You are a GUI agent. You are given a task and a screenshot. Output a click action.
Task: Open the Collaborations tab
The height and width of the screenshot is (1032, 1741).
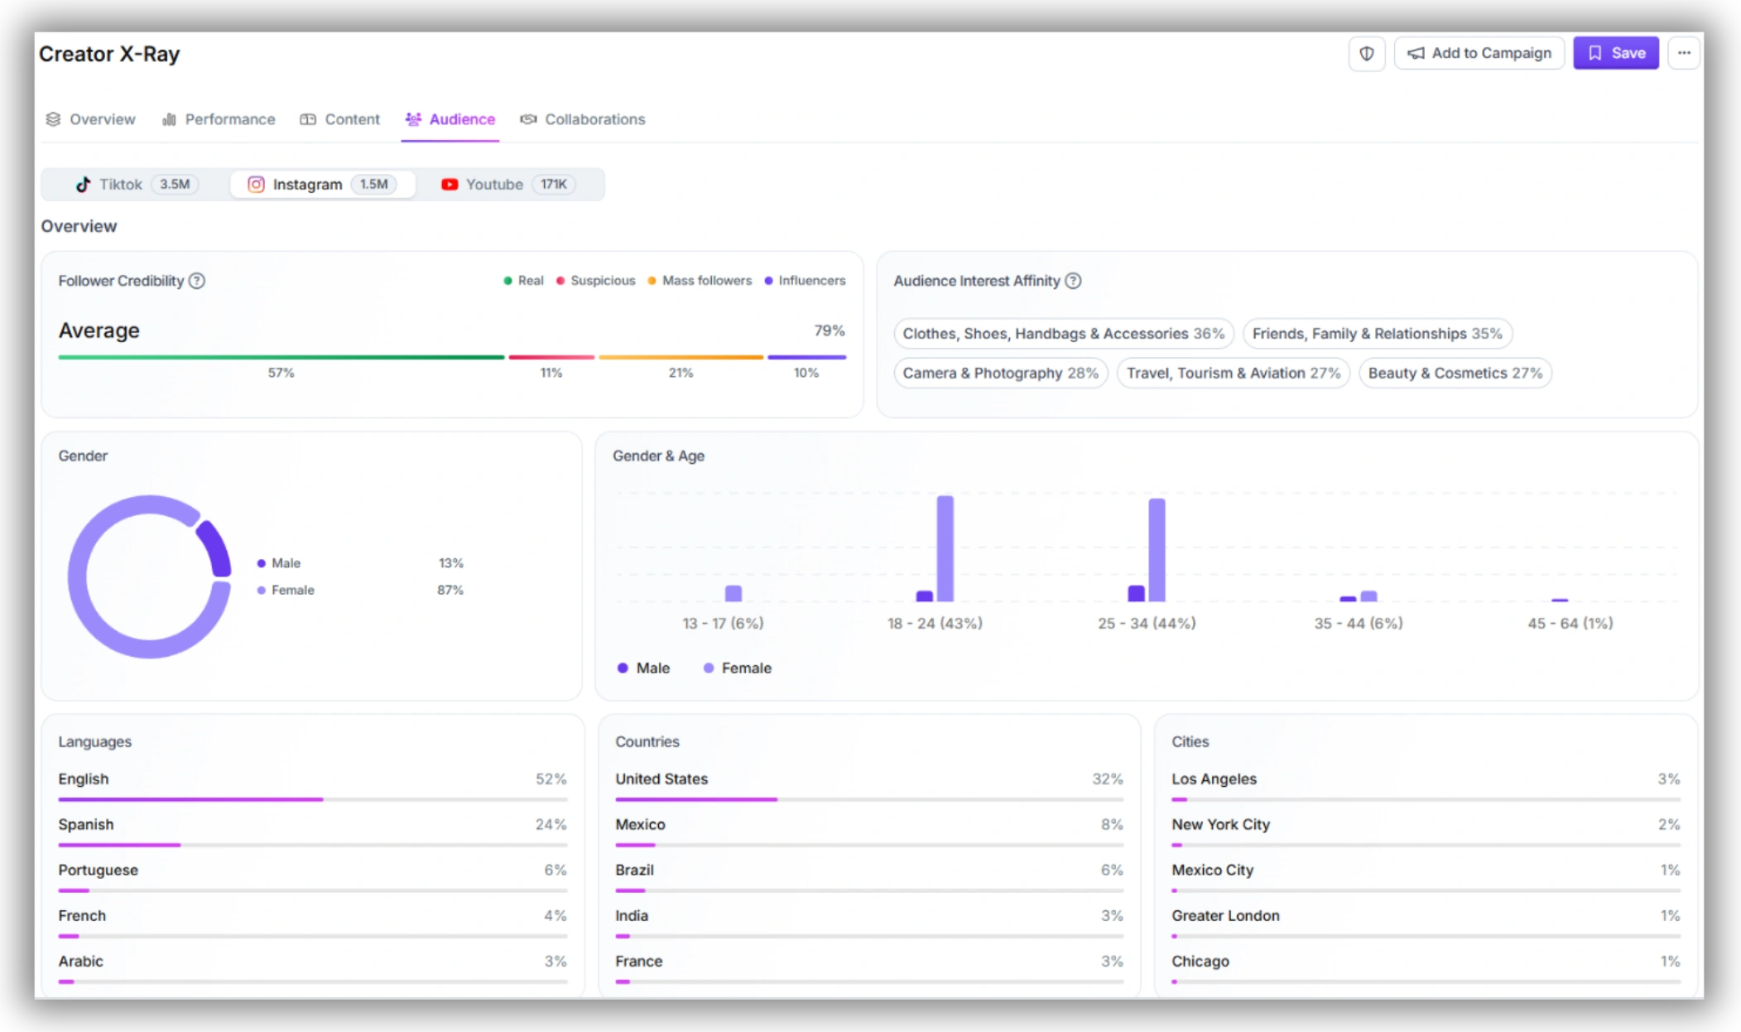583,119
